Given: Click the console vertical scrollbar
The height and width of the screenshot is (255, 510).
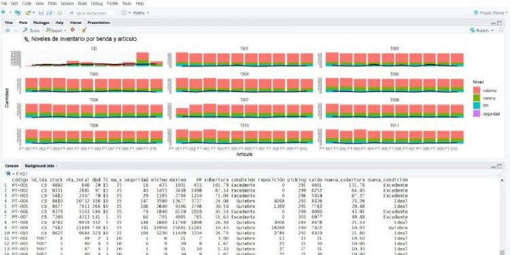Looking at the screenshot, I should click(502, 216).
